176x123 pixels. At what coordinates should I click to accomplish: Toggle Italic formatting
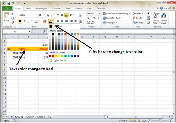point(24,21)
